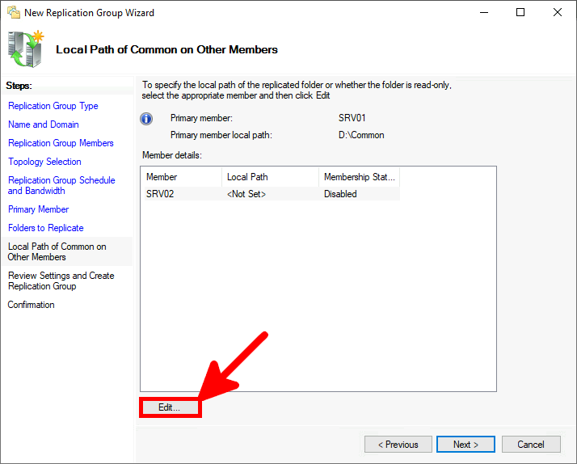The height and width of the screenshot is (464, 577).
Task: Click the blue information icon
Action: (146, 119)
